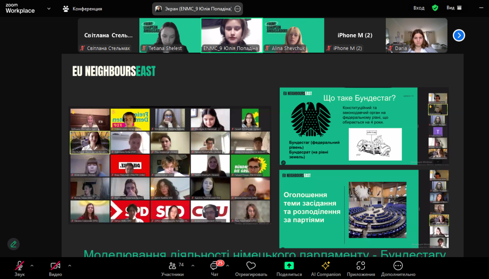Select Tetiana Shelest's video thumbnail
This screenshot has width=489, height=279.
pos(170,35)
